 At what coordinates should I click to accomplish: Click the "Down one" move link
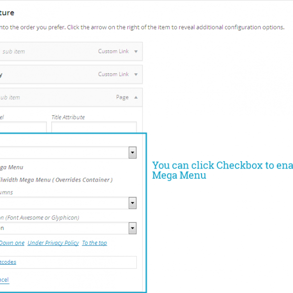pyautogui.click(x=12, y=243)
